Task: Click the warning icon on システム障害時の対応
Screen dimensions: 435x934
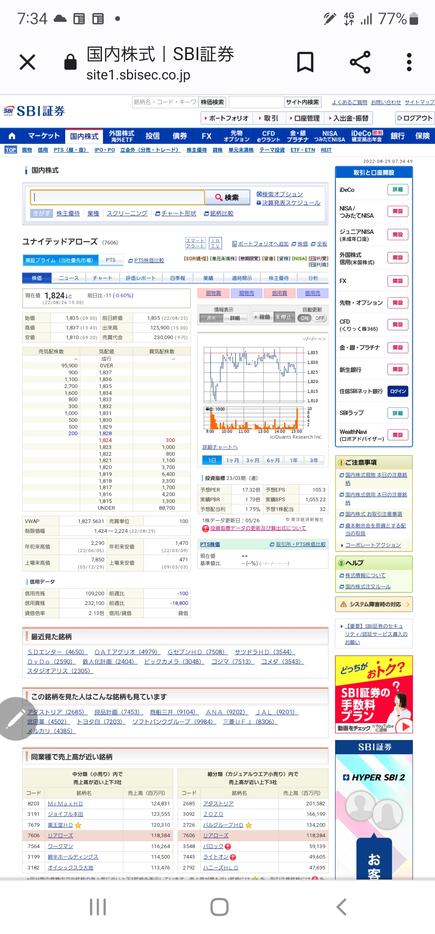Action: (344, 604)
